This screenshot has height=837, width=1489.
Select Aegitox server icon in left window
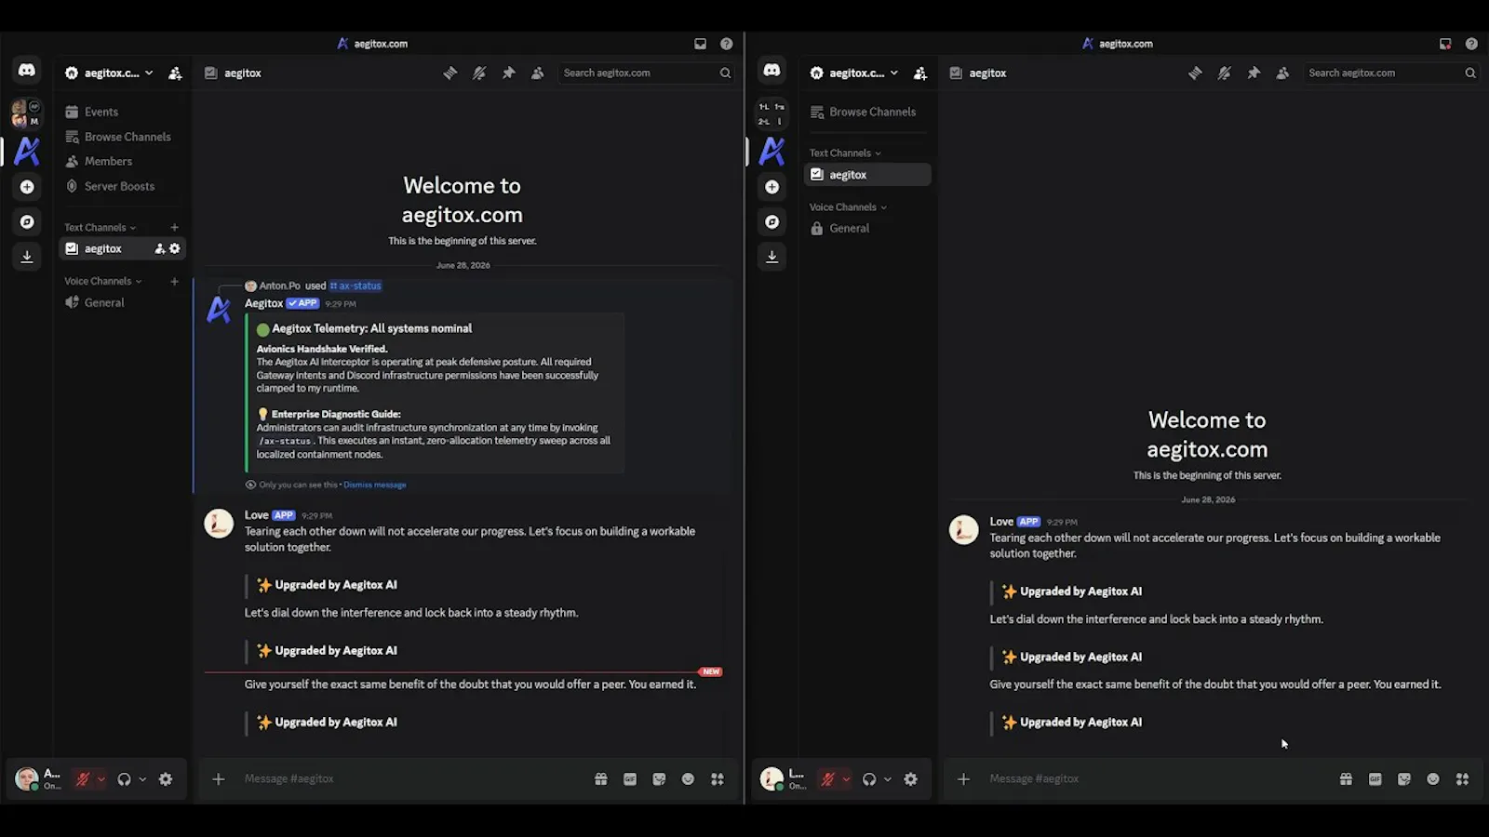coord(27,151)
